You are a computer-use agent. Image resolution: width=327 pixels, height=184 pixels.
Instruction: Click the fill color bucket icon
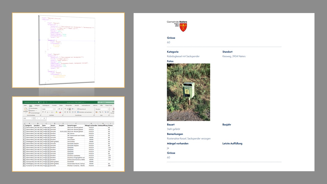(x=56, y=112)
